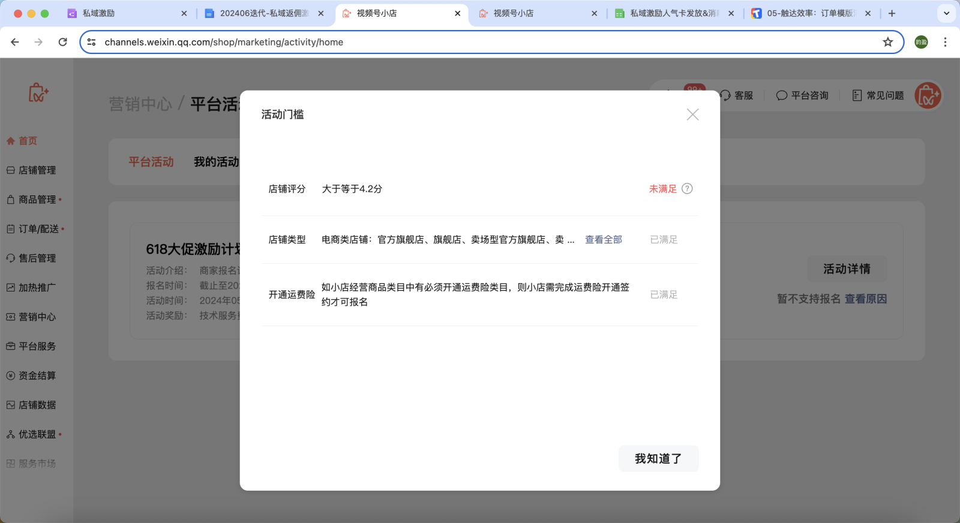Expand the tab search dropdown arrow
The height and width of the screenshot is (523, 960).
pos(946,13)
